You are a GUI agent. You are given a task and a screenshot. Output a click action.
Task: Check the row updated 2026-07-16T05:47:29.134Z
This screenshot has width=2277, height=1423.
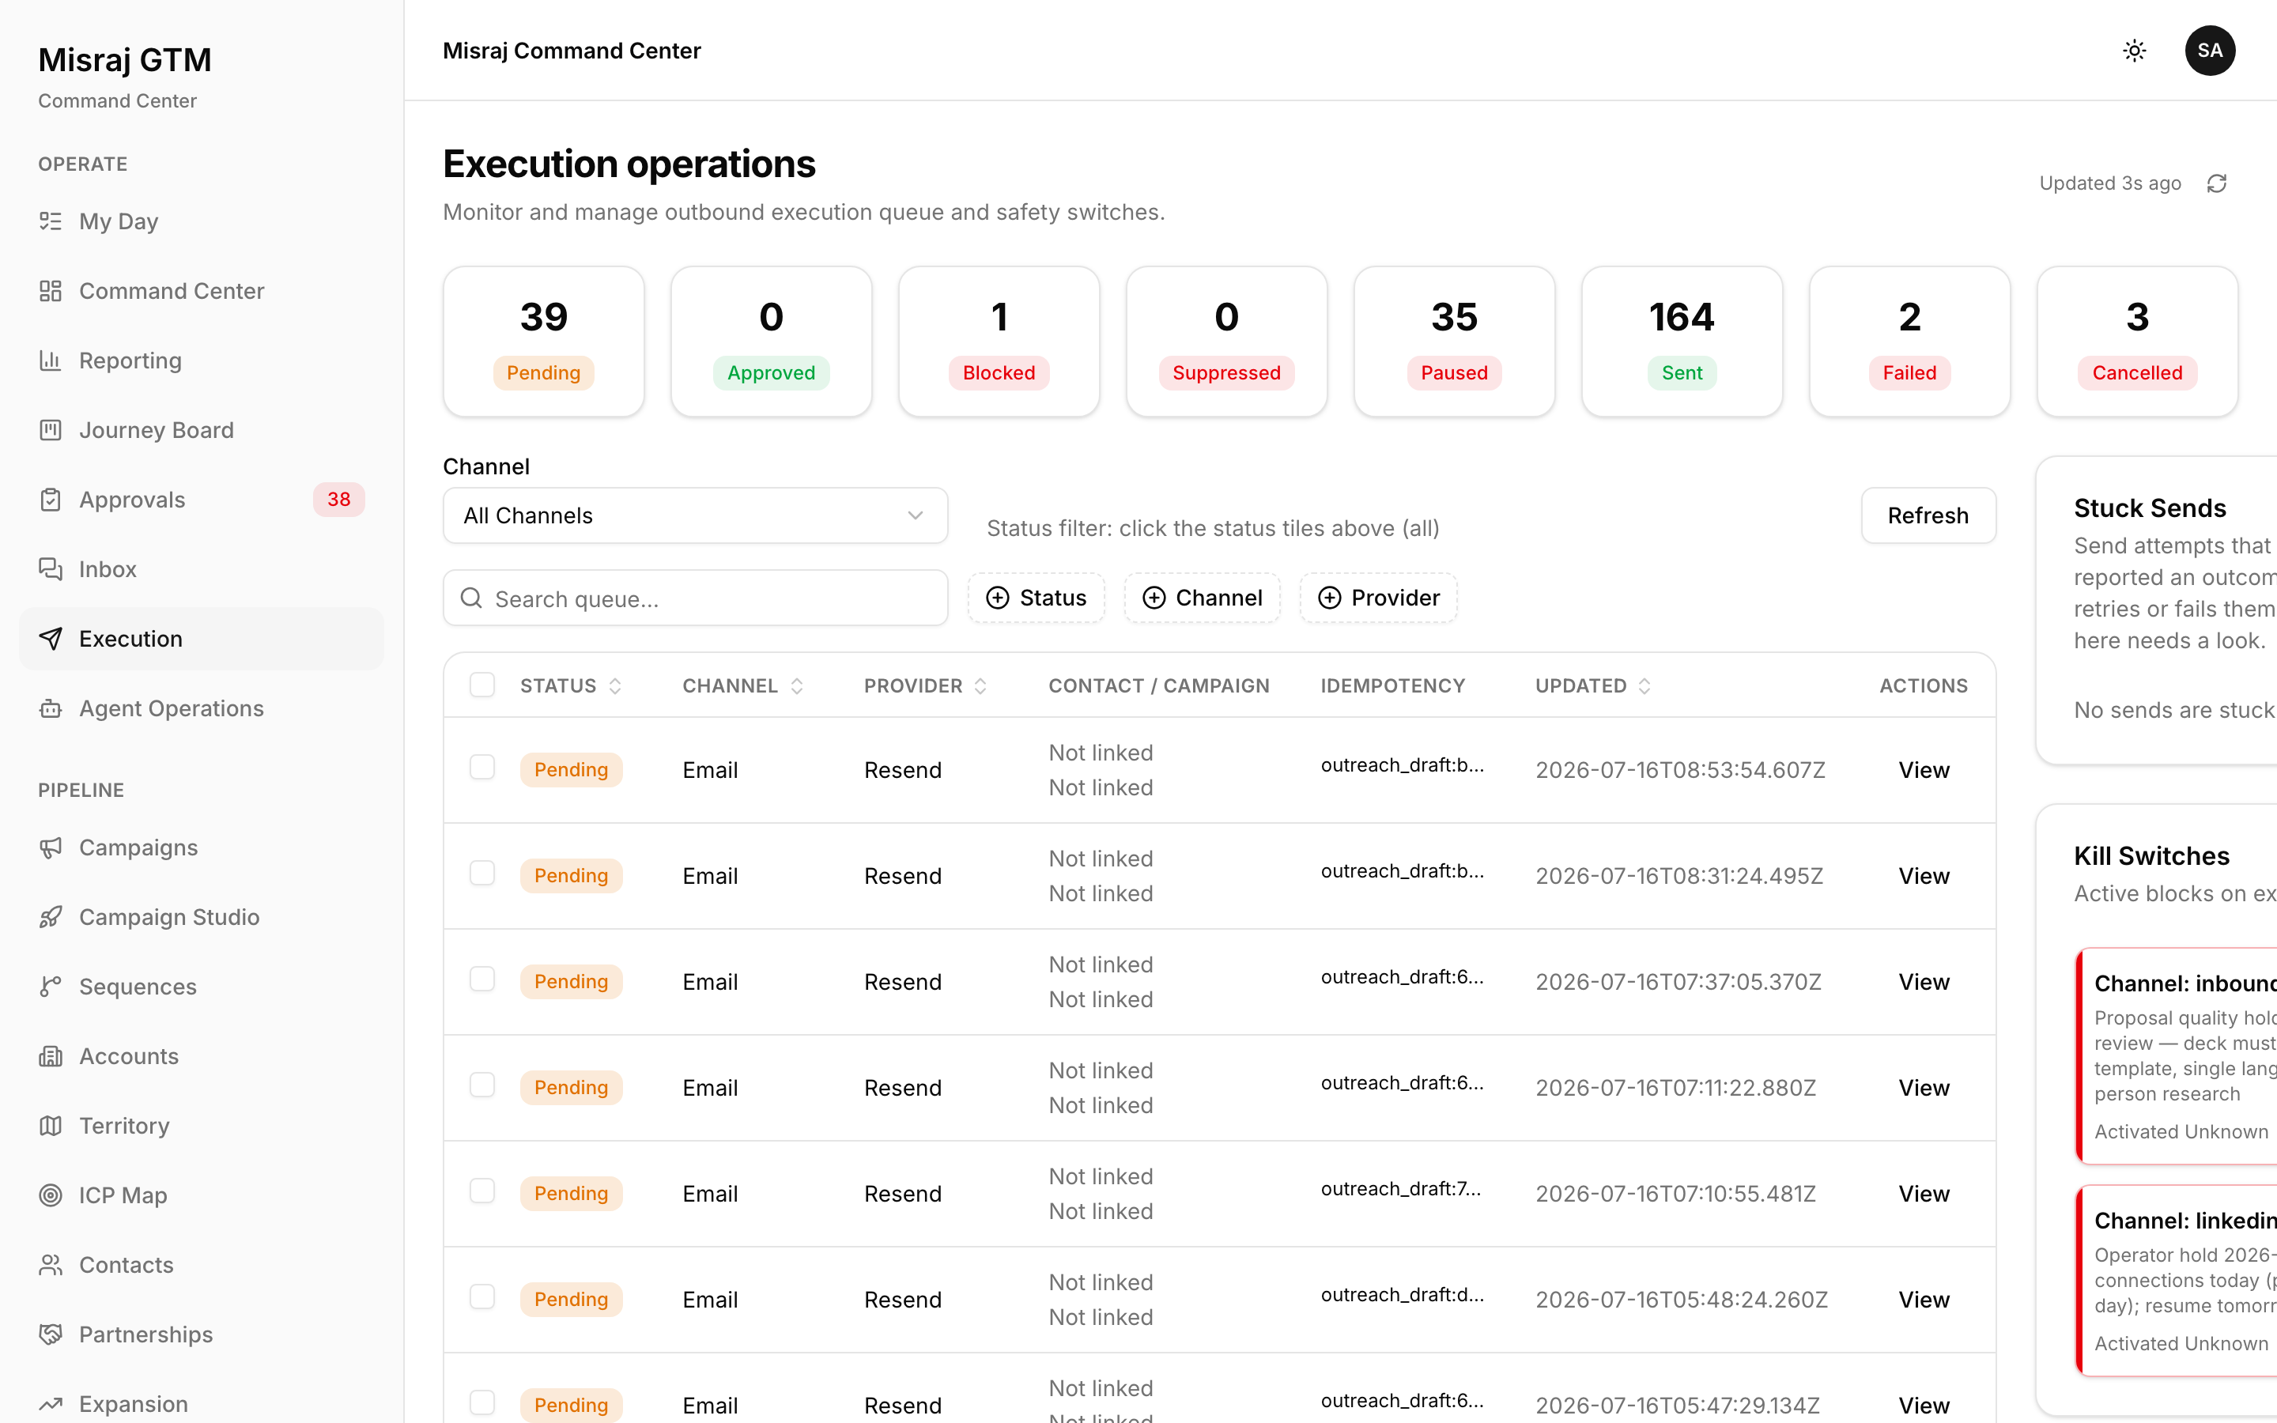pyautogui.click(x=481, y=1403)
